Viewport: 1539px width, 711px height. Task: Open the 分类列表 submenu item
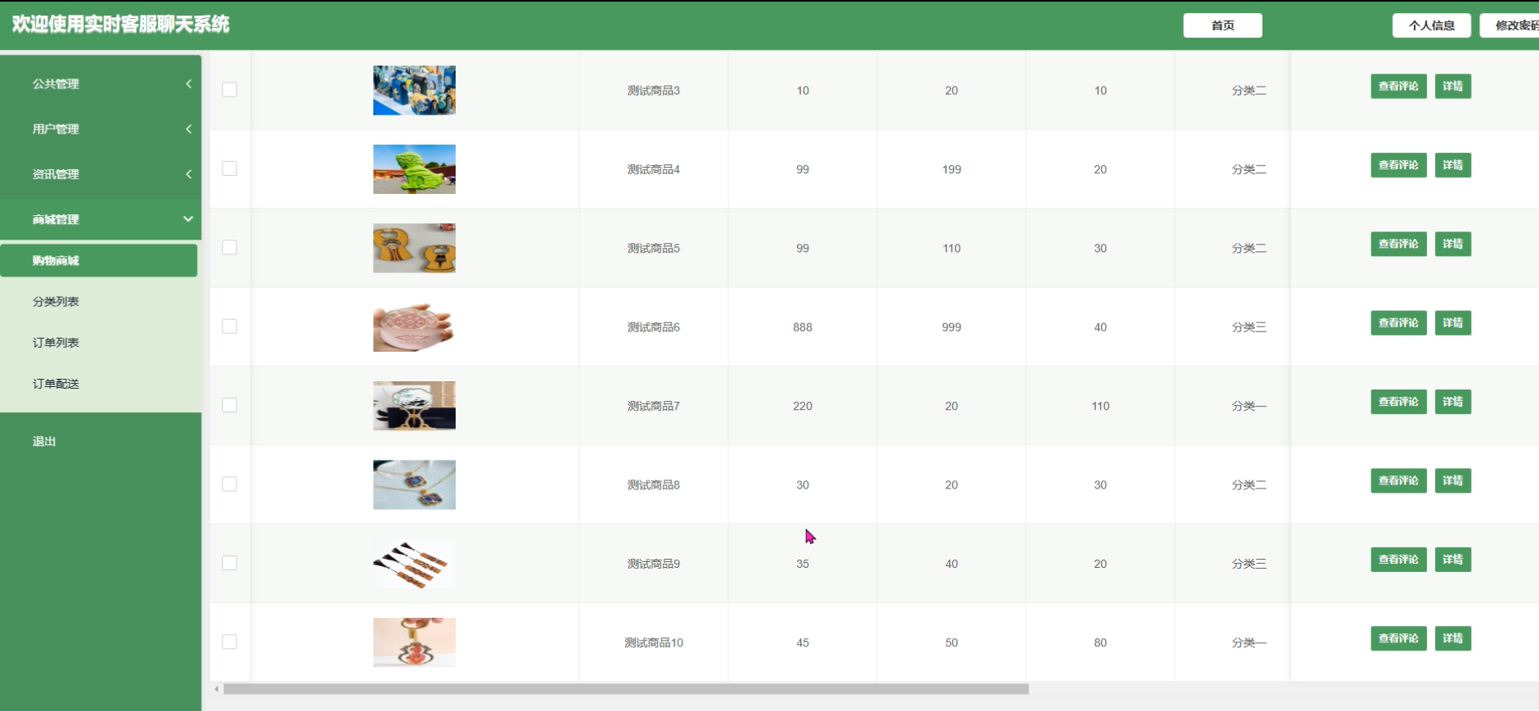99,301
